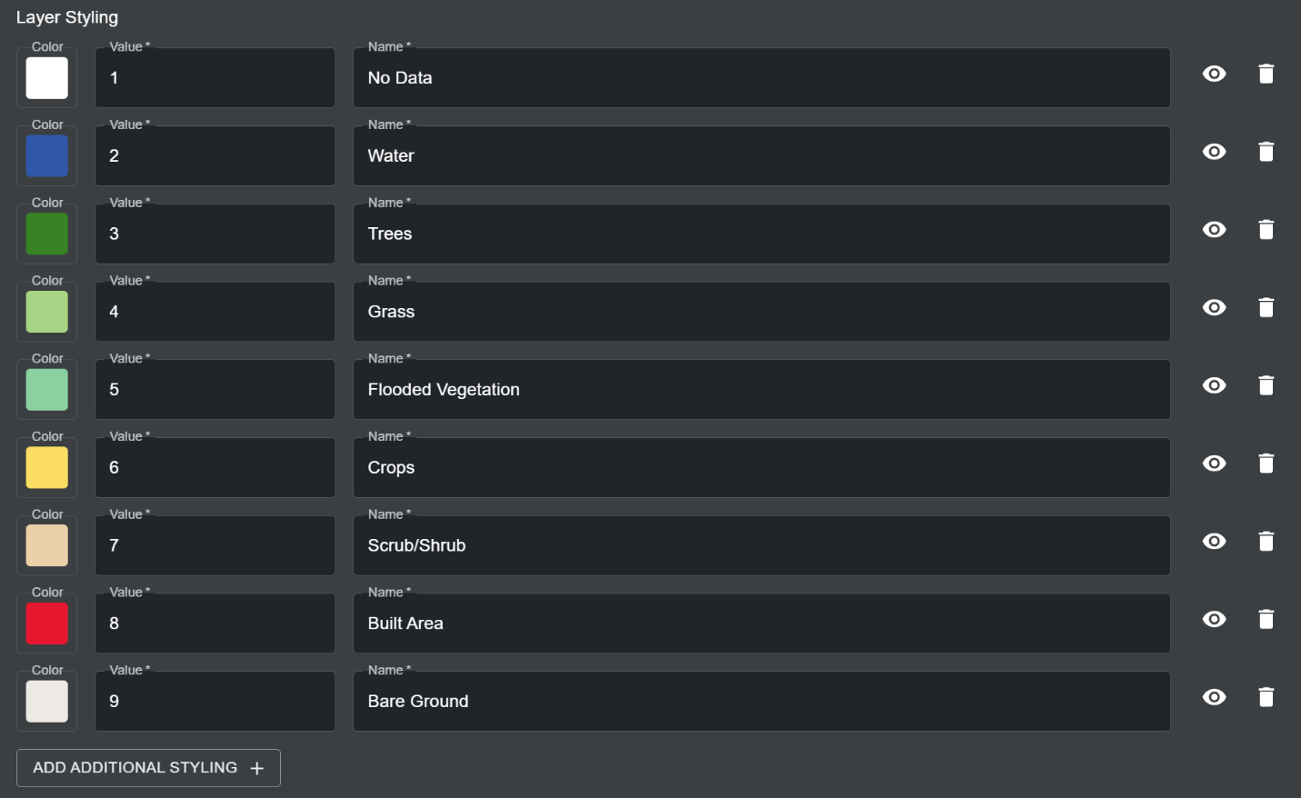Hide the Trees class with eye icon

[1214, 230]
